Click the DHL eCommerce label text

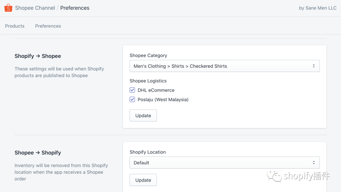tap(156, 90)
